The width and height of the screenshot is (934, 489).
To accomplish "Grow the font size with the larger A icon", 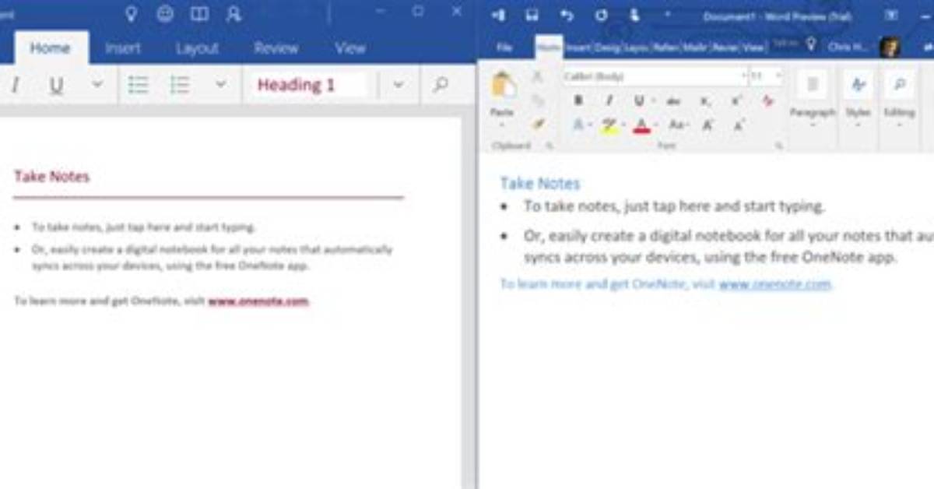I will (x=708, y=125).
